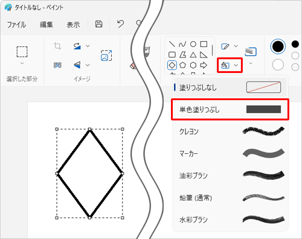Image resolution: width=302 pixels, height=239 pixels.
Task: Select the oval shape
Action: 193,44
